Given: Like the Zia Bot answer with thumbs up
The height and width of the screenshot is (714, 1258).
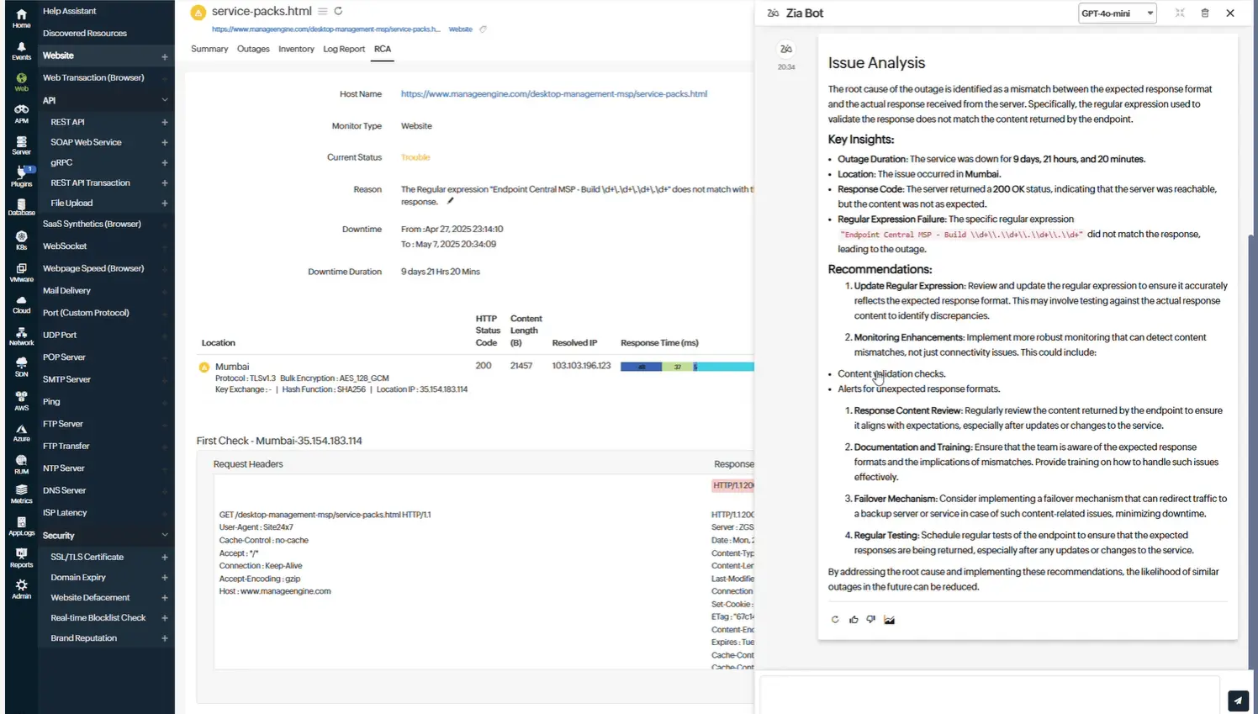Looking at the screenshot, I should [x=854, y=620].
